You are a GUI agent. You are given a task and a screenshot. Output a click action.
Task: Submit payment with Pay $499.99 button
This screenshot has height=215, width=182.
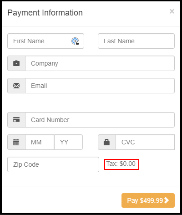[148, 200]
